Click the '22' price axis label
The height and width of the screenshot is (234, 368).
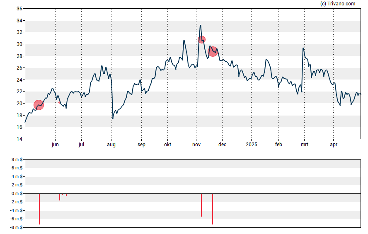[x=19, y=92]
